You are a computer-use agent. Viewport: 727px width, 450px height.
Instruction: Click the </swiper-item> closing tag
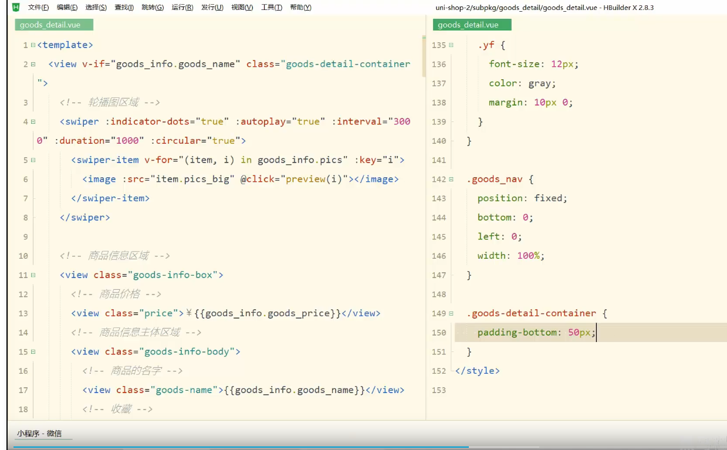pyautogui.click(x=110, y=198)
